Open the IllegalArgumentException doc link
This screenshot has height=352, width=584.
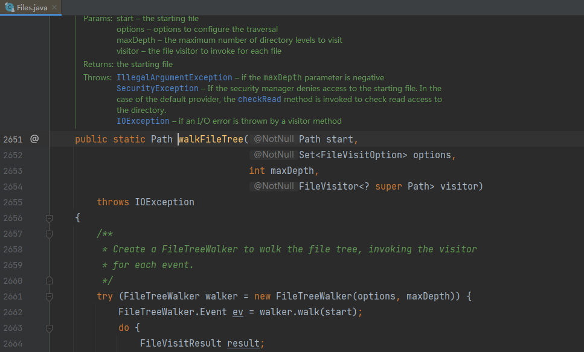[x=175, y=77]
